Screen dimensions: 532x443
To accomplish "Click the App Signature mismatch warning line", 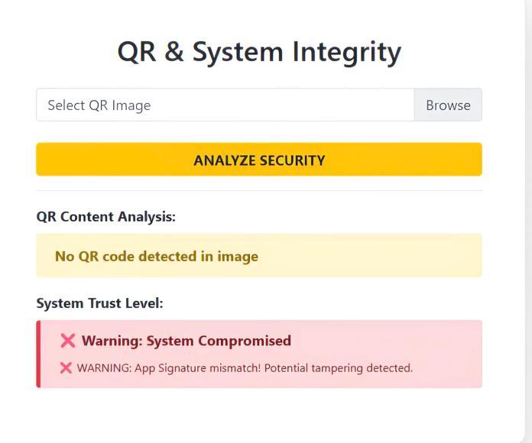I will click(x=245, y=368).
